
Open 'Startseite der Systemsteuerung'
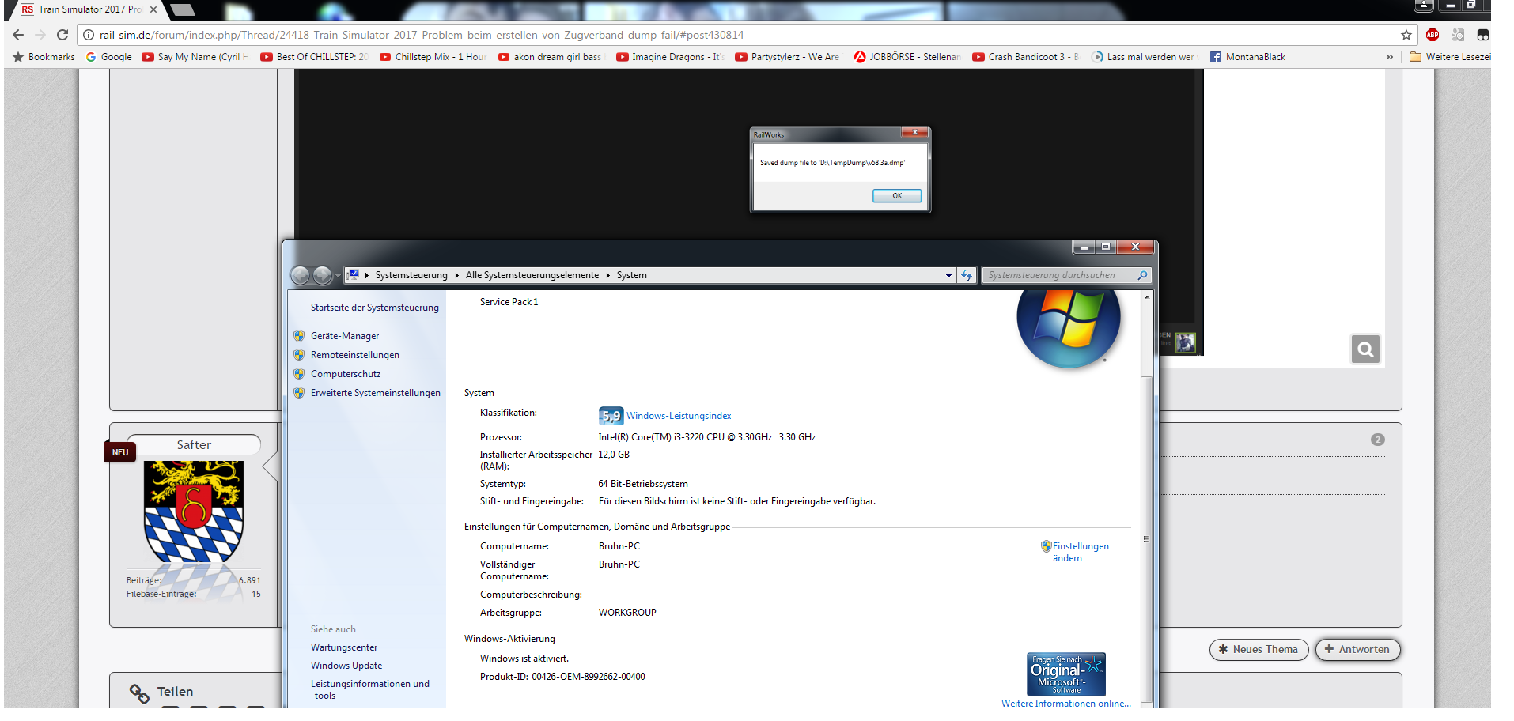coord(375,308)
